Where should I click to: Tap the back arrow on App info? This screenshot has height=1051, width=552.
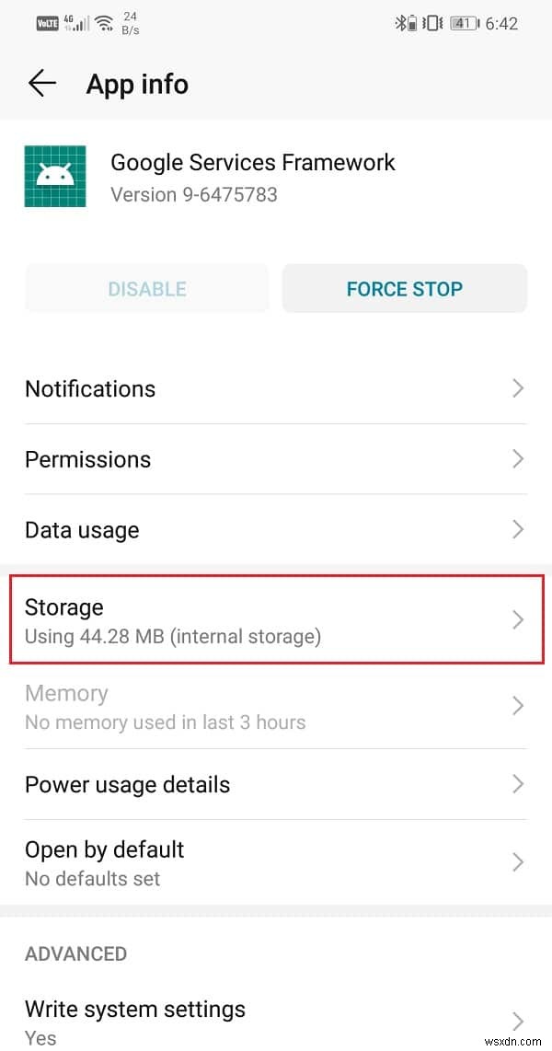click(x=41, y=83)
